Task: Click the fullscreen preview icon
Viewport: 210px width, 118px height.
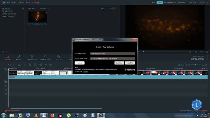Action: pyautogui.click(x=207, y=52)
